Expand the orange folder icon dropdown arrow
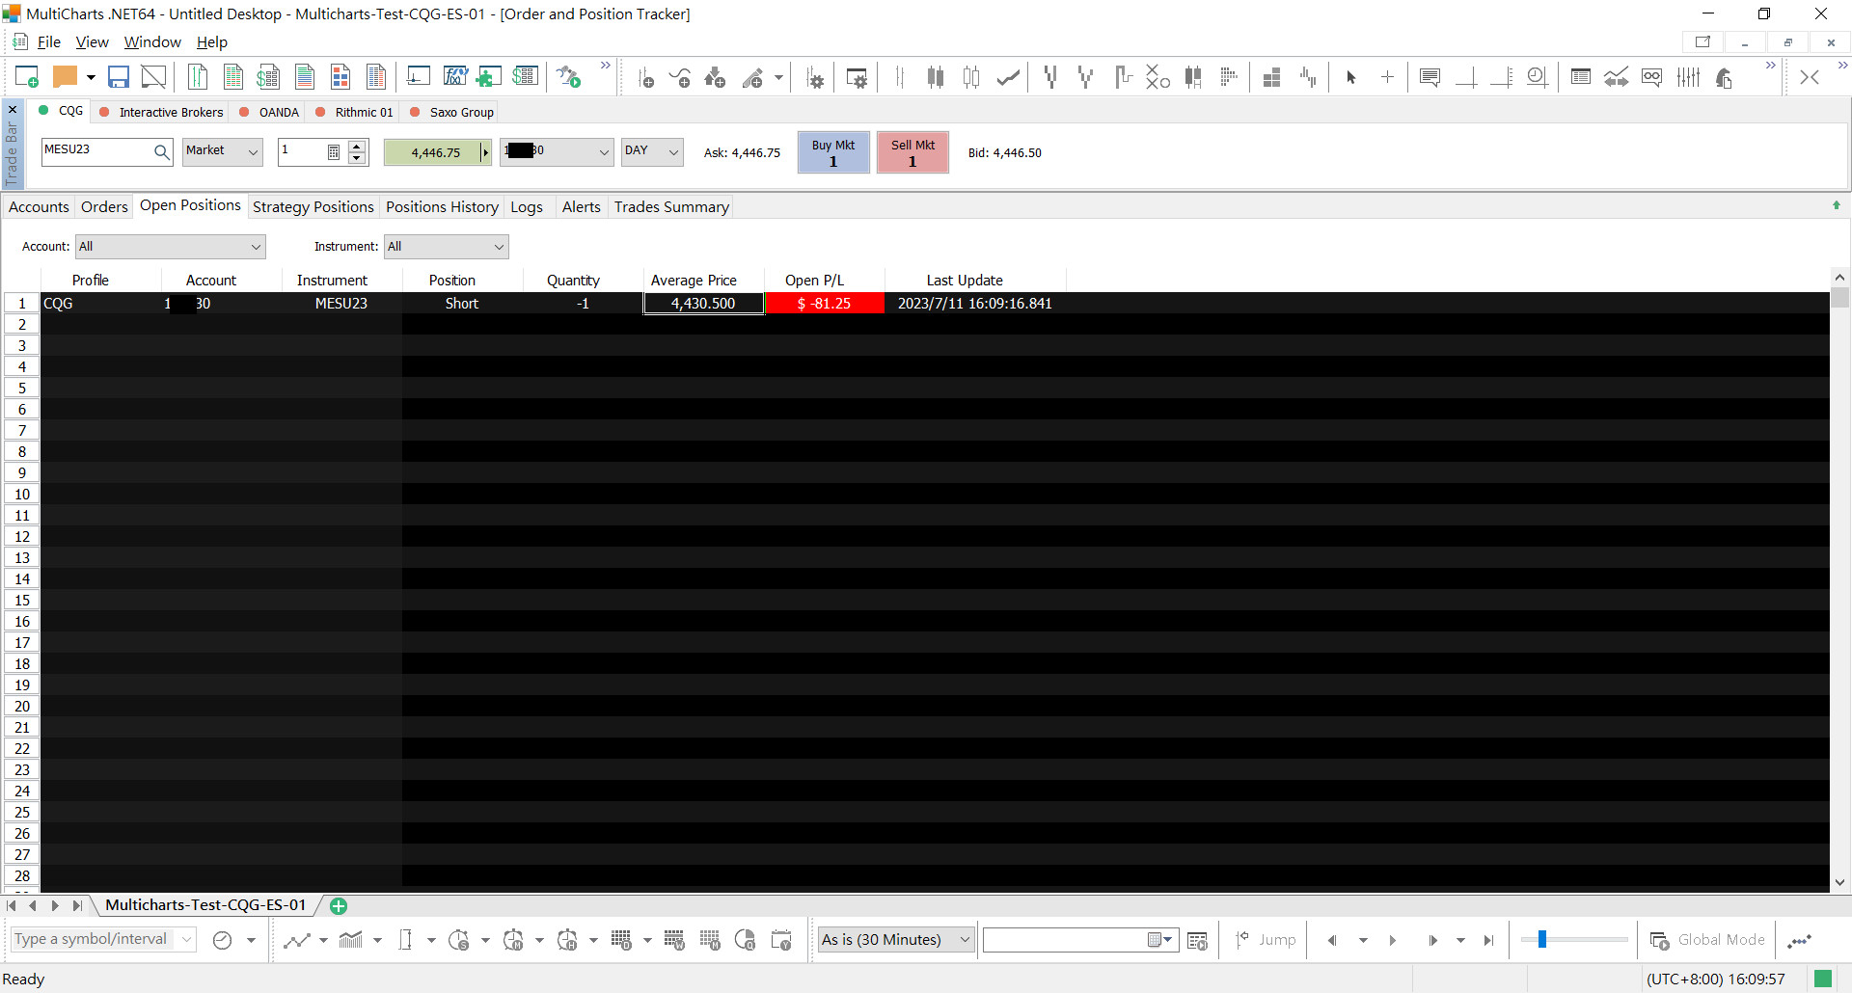Viewport: 1852px width, 993px height. pos(91,78)
